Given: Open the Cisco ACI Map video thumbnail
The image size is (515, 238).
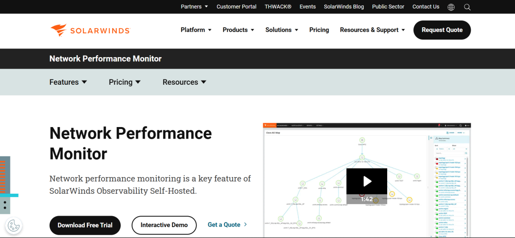Looking at the screenshot, I should [x=367, y=180].
